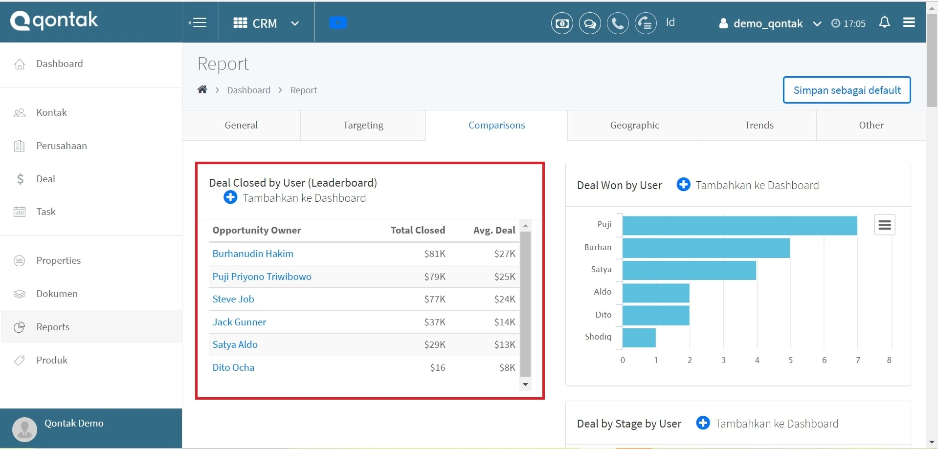Open Jack Gunner owner link

239,322
